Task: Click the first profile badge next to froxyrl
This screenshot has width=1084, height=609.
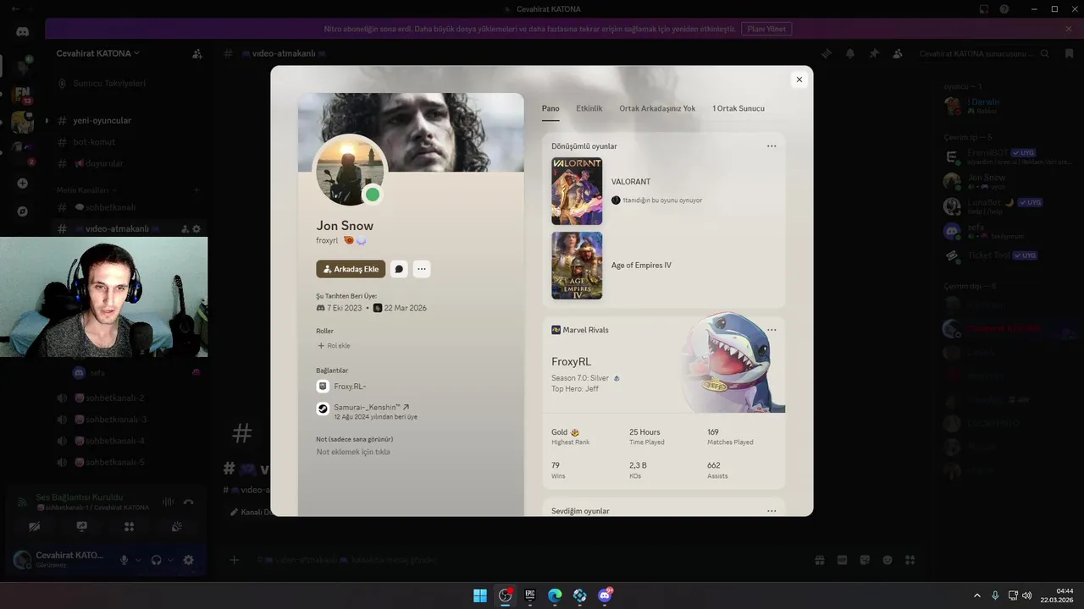Action: pyautogui.click(x=349, y=241)
